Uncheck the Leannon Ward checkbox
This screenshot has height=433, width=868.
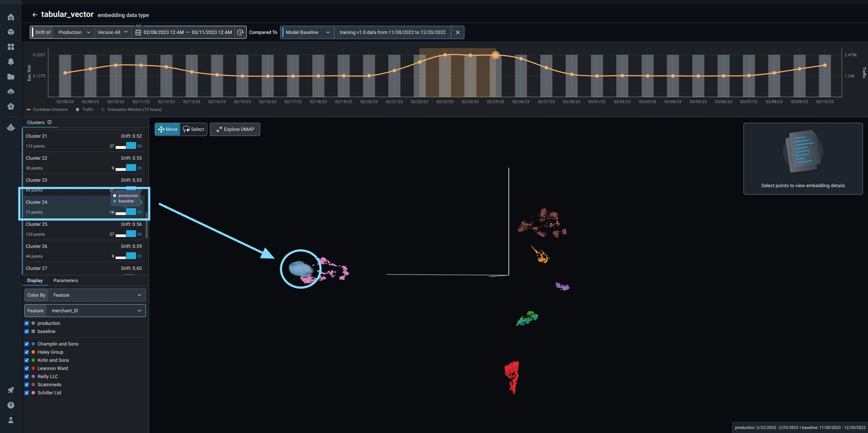[27, 369]
